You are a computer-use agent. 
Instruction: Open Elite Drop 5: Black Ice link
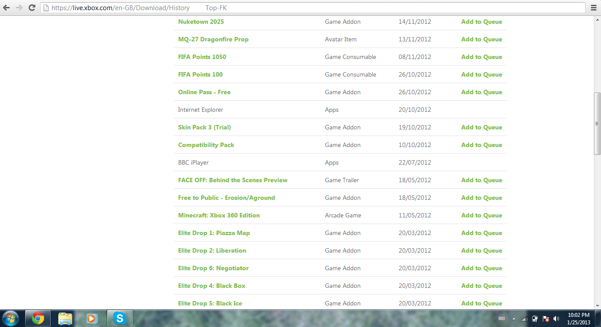coord(210,303)
